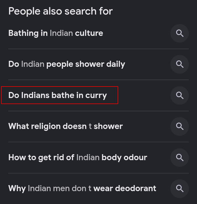Click the word odour in the fifth suggestion
This screenshot has height=204, width=197.
(x=135, y=157)
